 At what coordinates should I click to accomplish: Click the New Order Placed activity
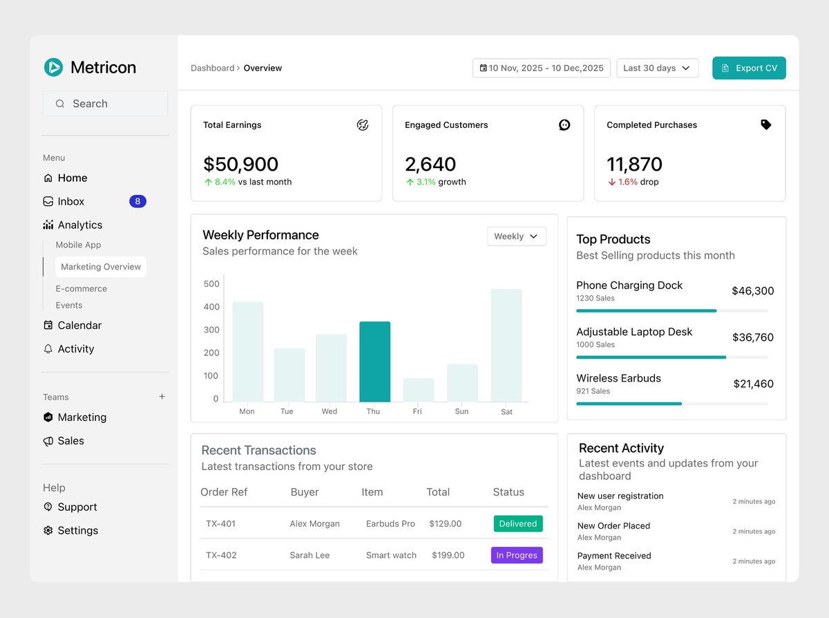pyautogui.click(x=613, y=526)
